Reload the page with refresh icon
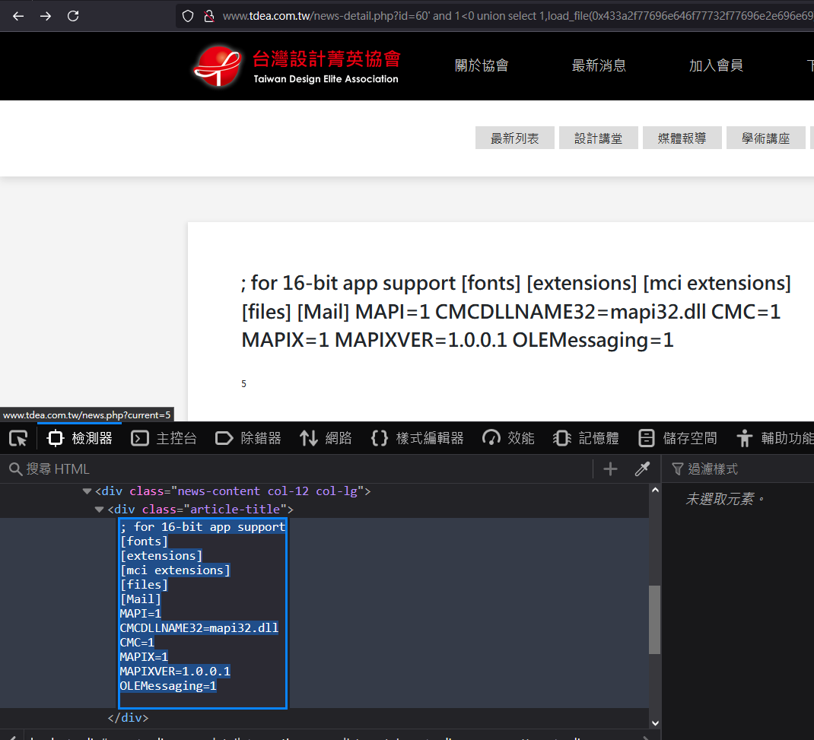 click(x=73, y=16)
